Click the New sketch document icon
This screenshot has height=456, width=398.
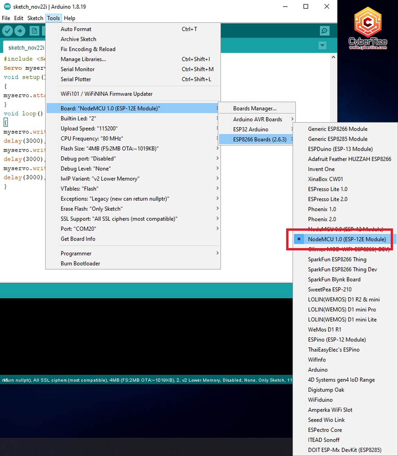click(34, 31)
